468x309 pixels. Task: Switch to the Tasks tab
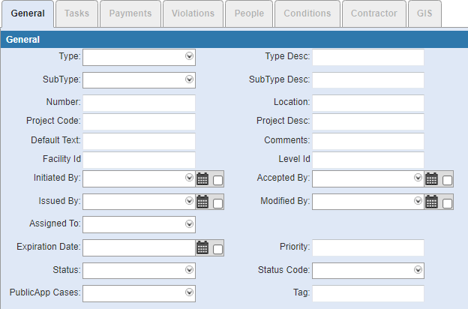pyautogui.click(x=76, y=13)
